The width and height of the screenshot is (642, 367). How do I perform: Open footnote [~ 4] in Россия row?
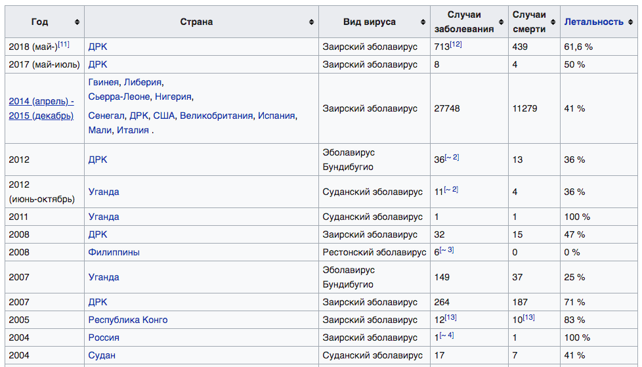[x=446, y=335]
